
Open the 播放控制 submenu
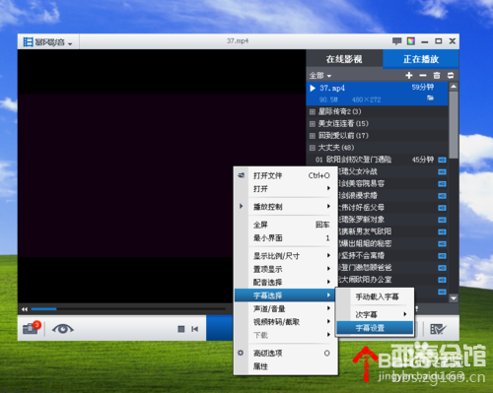click(286, 207)
